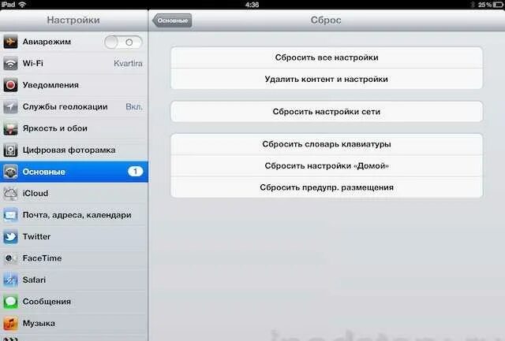Go back with the Основные button

pos(172,20)
